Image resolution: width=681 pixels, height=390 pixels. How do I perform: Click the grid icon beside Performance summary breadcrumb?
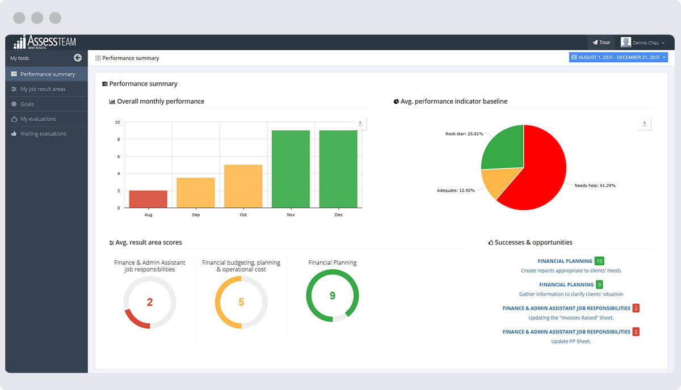tap(99, 58)
